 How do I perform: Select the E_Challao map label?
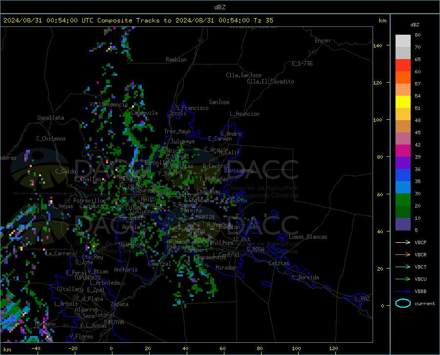88,179
